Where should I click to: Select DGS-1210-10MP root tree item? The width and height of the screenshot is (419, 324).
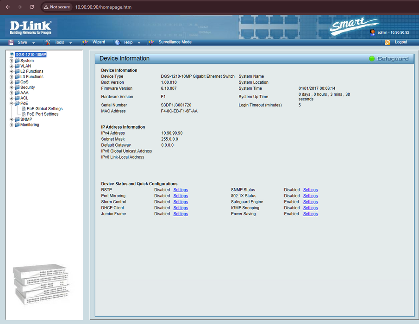31,55
